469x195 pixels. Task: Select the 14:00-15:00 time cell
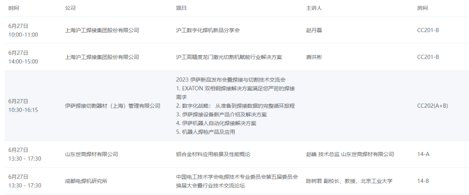click(23, 62)
